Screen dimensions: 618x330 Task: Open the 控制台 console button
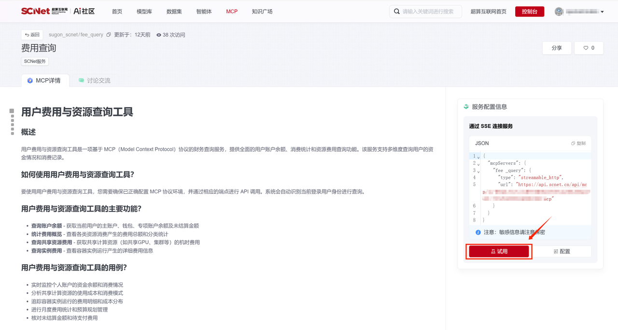(x=529, y=12)
